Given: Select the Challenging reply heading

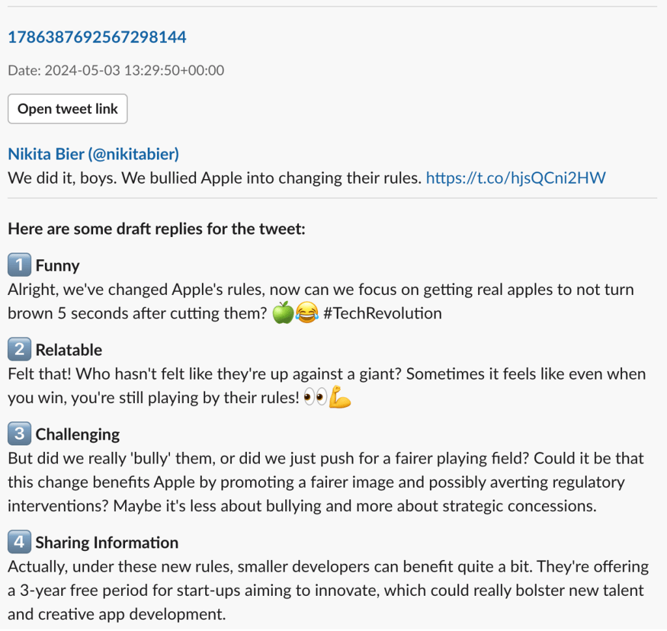Looking at the screenshot, I should pyautogui.click(x=78, y=434).
